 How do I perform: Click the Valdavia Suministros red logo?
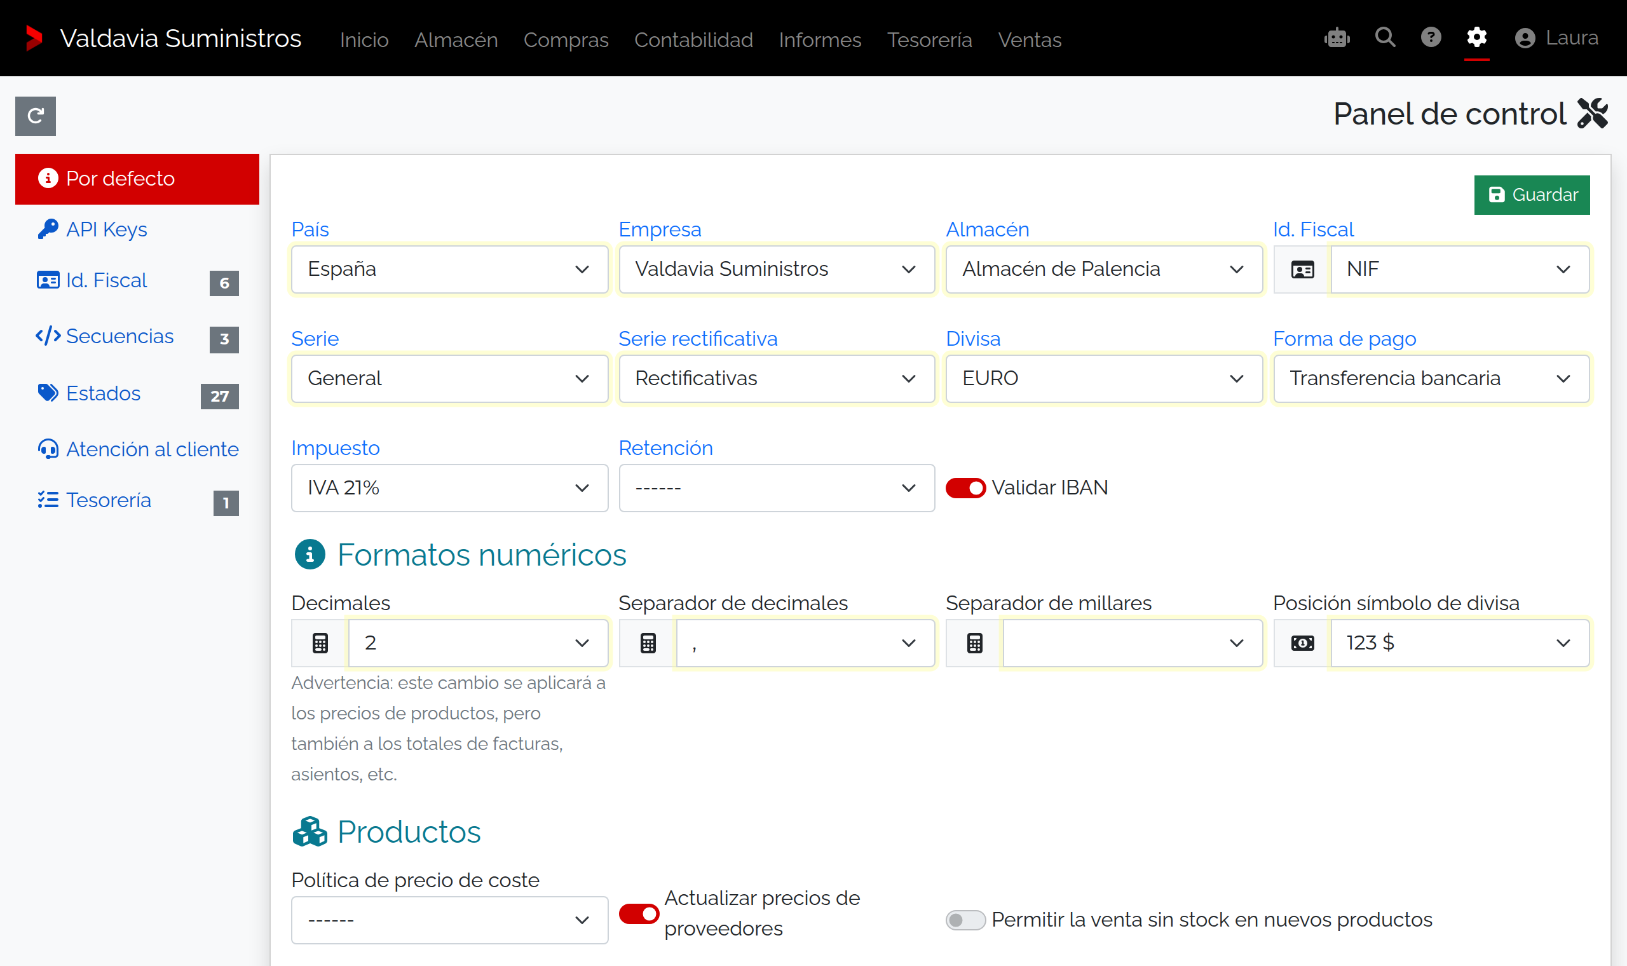(34, 37)
